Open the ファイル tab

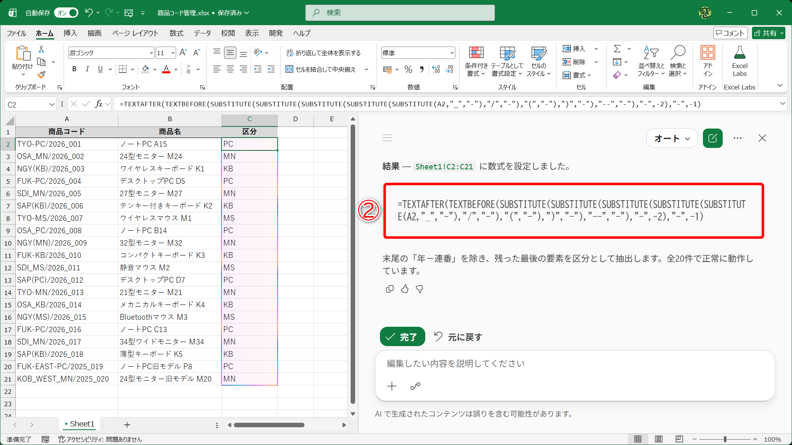16,33
